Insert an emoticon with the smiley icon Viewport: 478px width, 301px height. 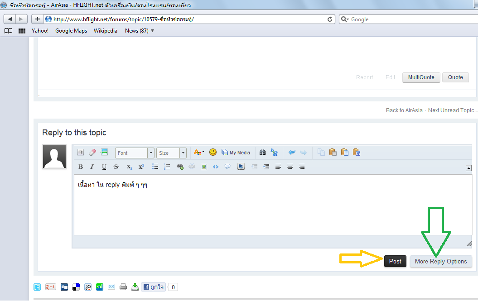(x=213, y=153)
